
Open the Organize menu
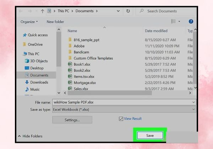[29, 22]
